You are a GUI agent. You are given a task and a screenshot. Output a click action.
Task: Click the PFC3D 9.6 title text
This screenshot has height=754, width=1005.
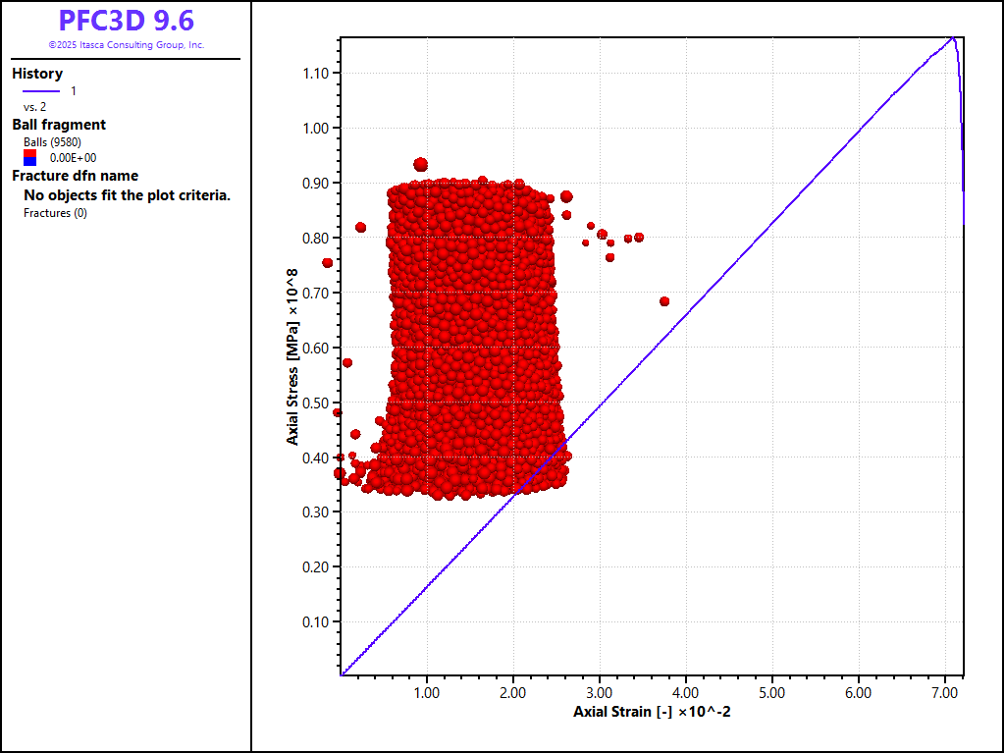[x=126, y=21]
